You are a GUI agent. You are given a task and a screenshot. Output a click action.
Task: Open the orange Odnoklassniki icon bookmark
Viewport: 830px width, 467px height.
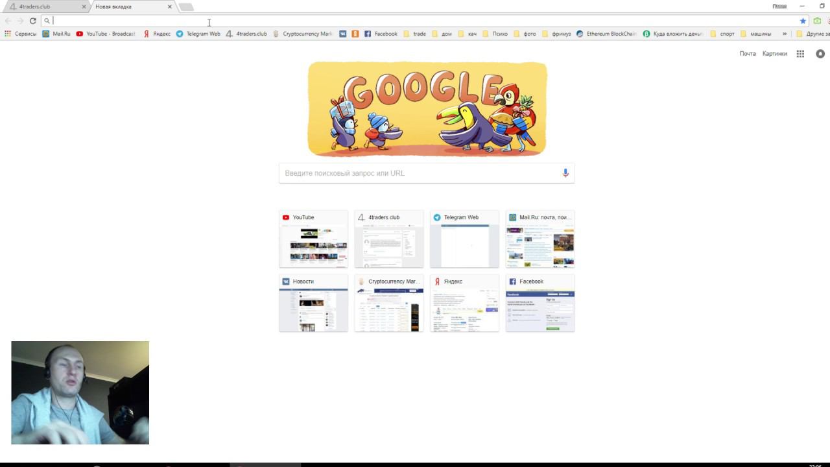[355, 34]
